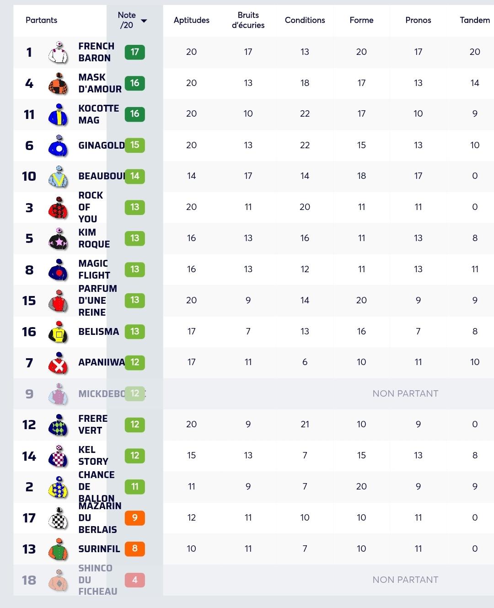
Task: Sort by the Pronos column header
Action: point(418,20)
